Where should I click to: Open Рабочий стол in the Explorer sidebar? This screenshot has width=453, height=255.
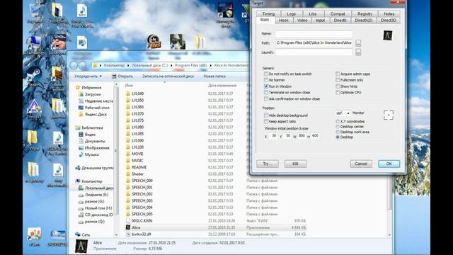93,108
